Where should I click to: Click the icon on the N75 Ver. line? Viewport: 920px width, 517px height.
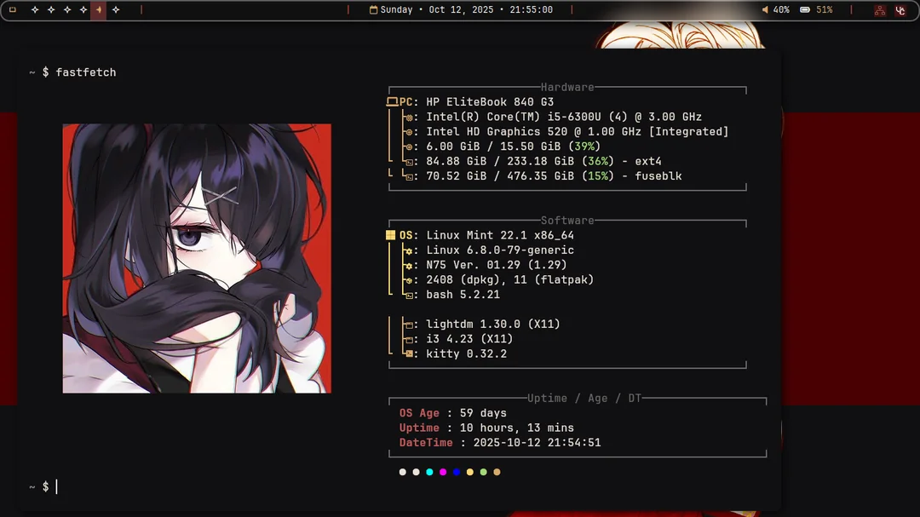409,265
